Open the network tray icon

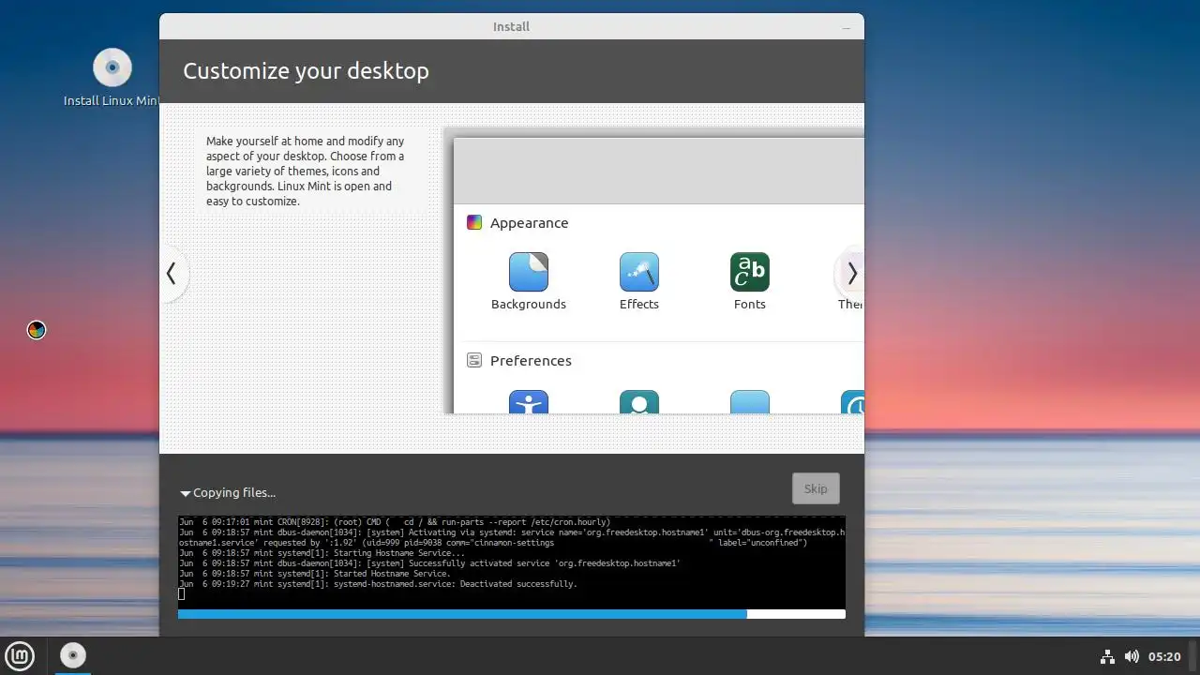(1106, 656)
